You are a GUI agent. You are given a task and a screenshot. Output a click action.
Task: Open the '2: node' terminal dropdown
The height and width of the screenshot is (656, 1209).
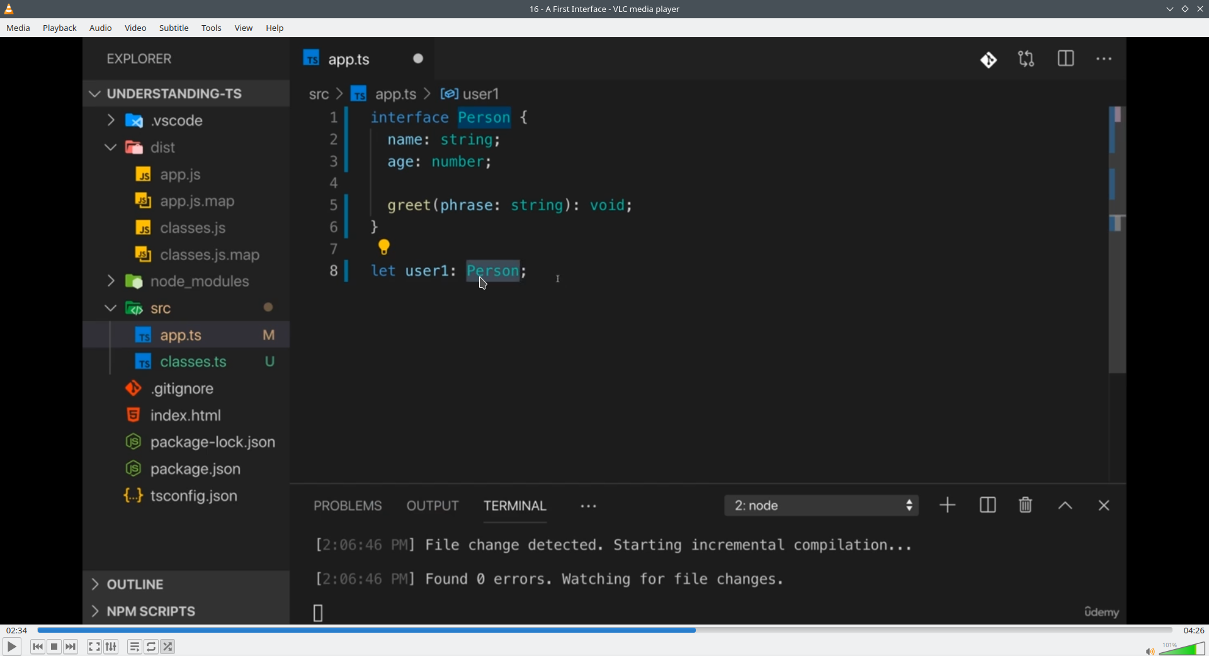[822, 506]
